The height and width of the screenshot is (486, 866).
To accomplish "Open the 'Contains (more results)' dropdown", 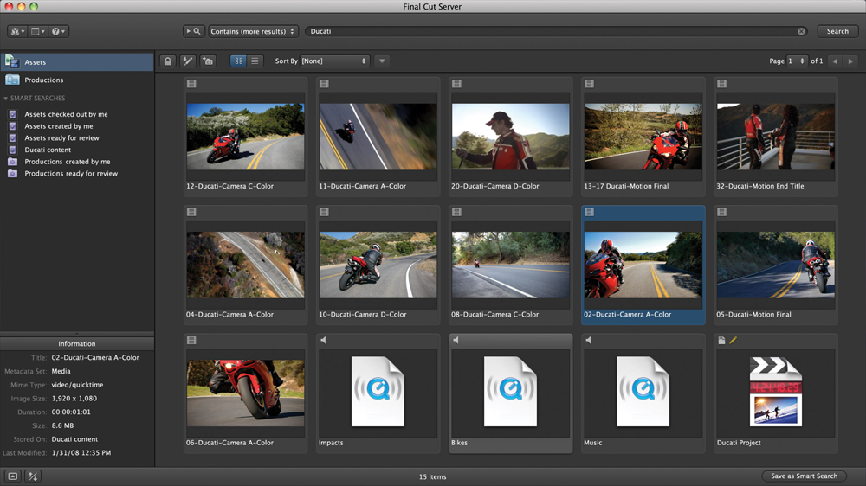I will point(253,31).
